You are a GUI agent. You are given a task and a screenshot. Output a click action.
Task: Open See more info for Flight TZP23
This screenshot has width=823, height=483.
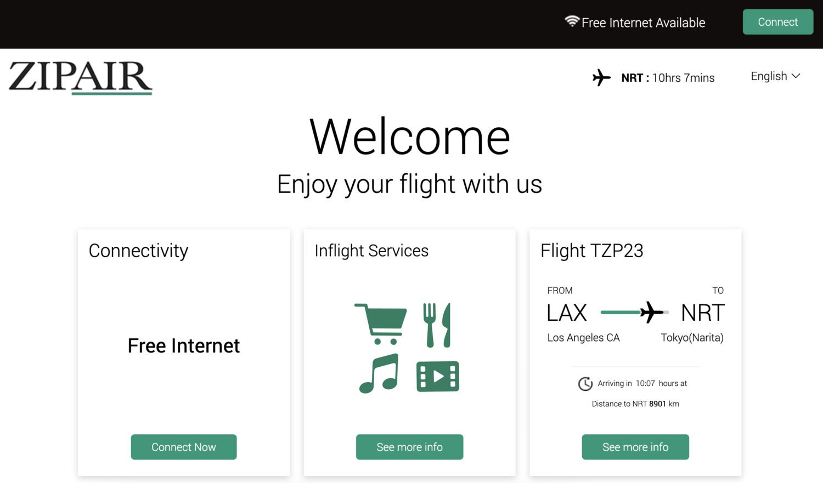click(635, 447)
